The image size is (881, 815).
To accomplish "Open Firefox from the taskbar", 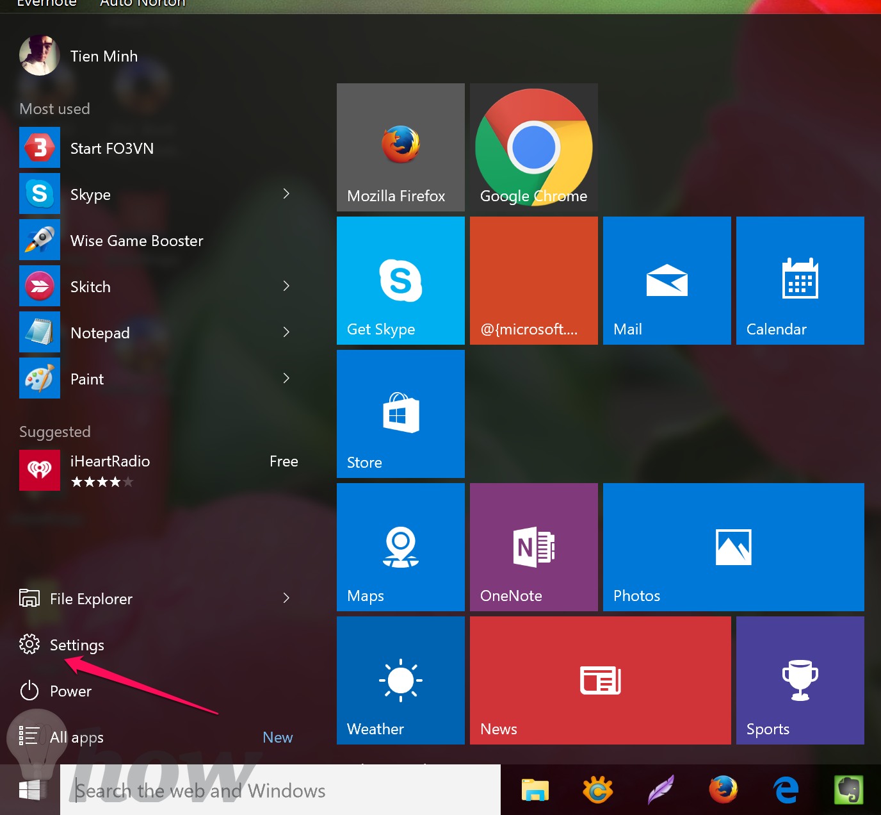I will pos(723,790).
